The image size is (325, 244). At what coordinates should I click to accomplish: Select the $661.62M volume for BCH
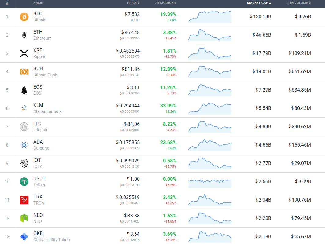pos(300,71)
